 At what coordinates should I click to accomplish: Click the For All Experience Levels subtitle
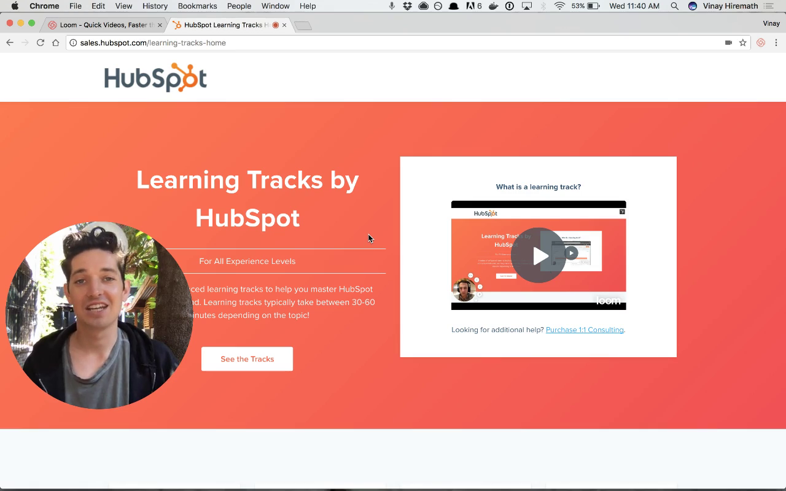[x=247, y=261]
